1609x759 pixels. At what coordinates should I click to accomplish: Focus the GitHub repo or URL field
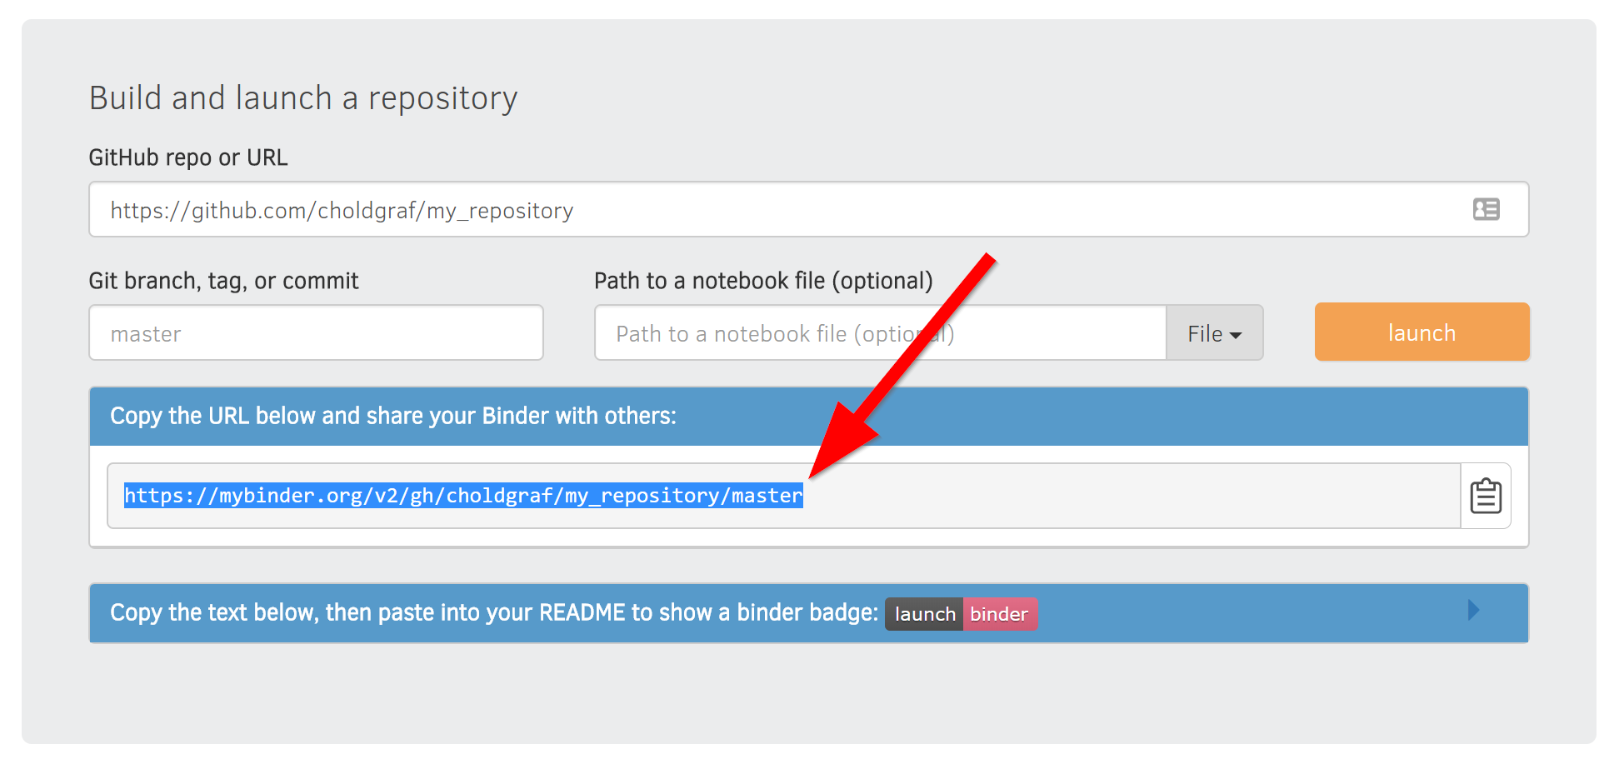pyautogui.click(x=808, y=209)
